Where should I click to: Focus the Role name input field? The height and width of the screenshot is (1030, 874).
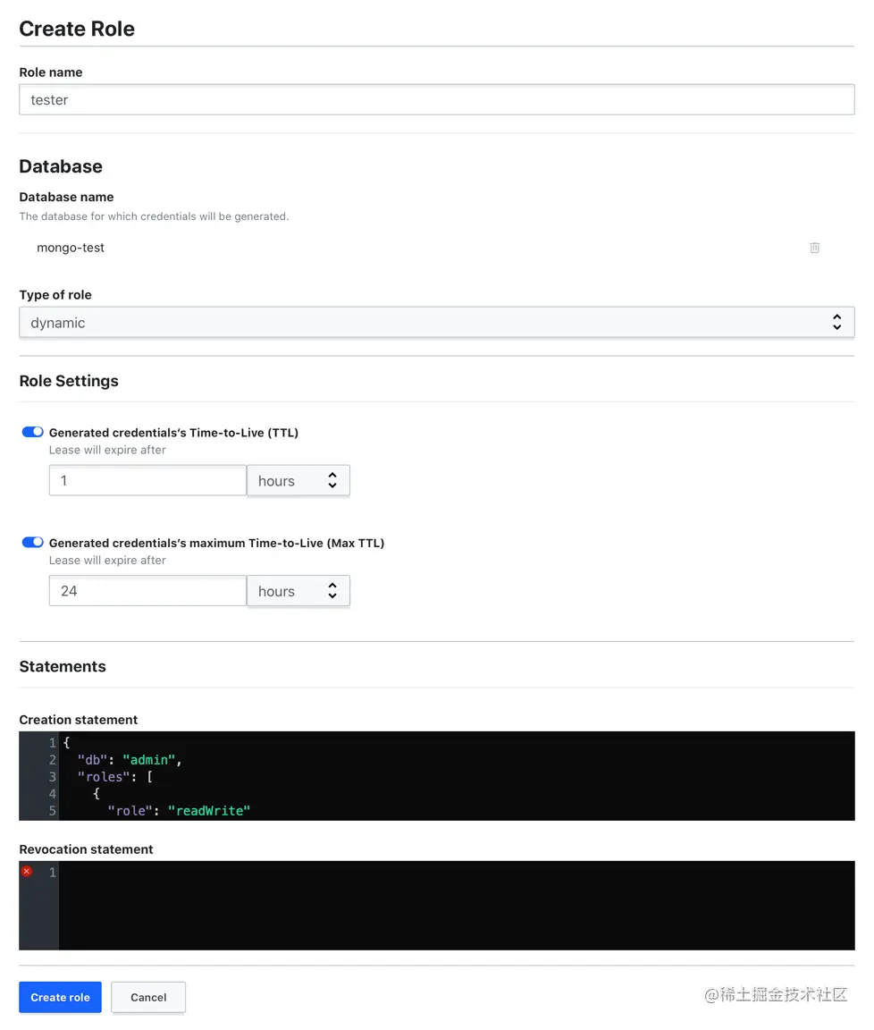pos(436,100)
